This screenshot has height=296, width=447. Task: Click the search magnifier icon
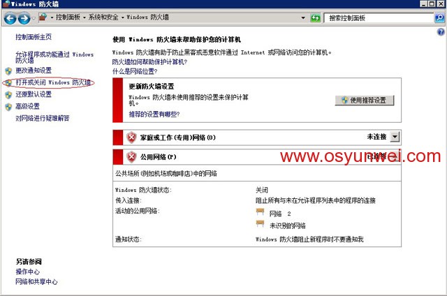point(439,18)
